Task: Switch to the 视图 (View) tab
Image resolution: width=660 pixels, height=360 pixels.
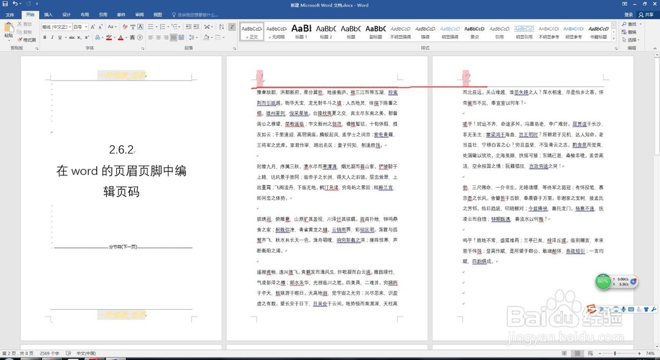Action: point(158,15)
